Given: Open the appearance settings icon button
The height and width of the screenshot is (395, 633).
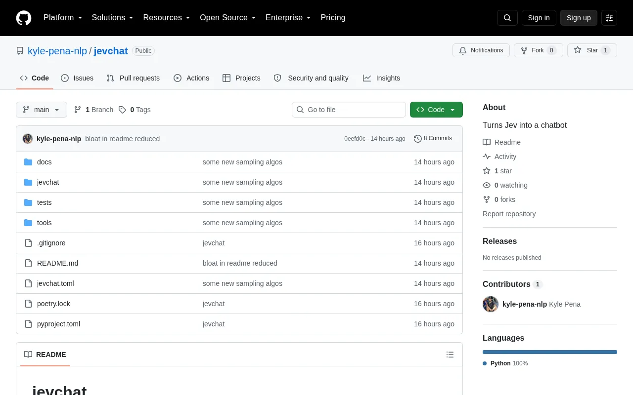Looking at the screenshot, I should pyautogui.click(x=609, y=18).
